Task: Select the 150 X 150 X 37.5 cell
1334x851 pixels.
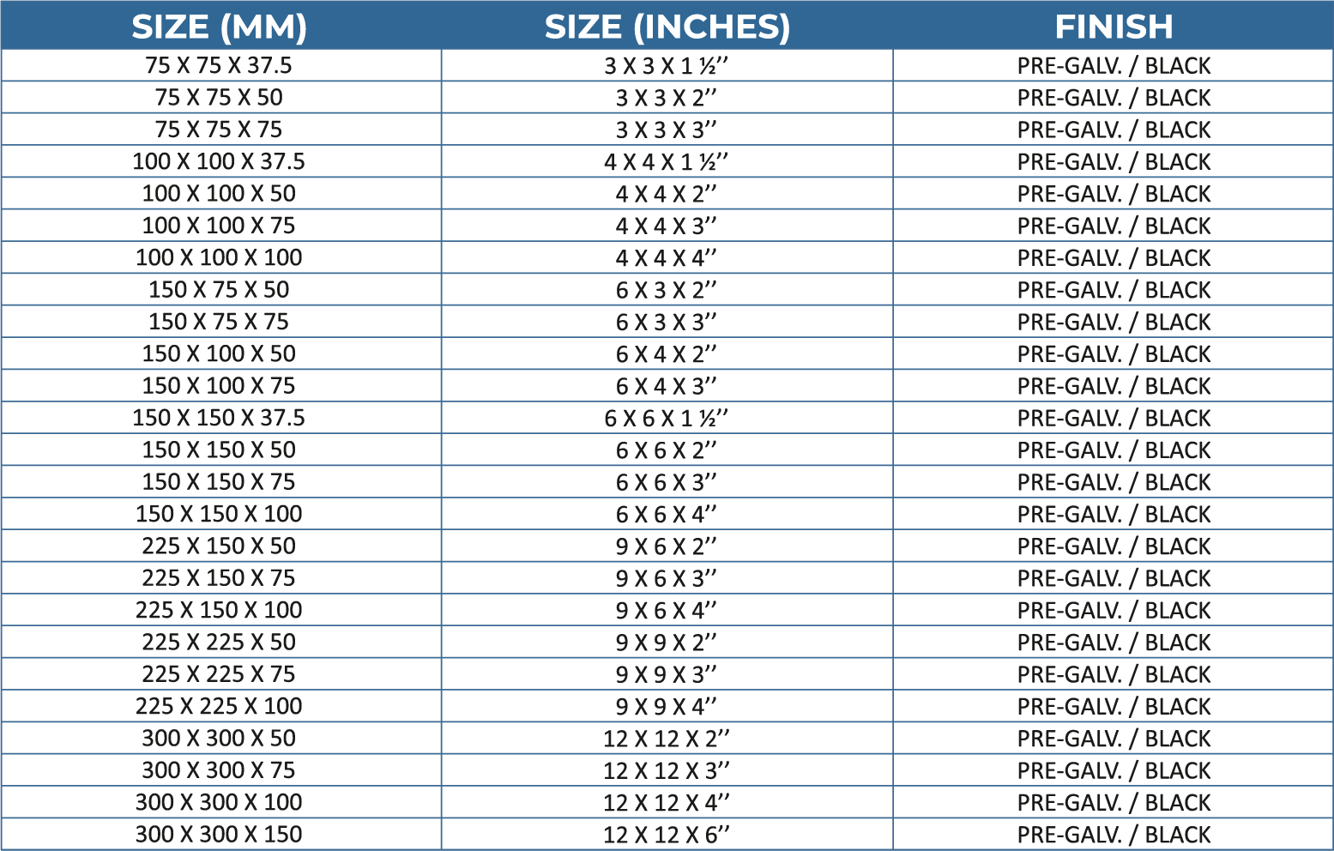Action: (x=219, y=418)
